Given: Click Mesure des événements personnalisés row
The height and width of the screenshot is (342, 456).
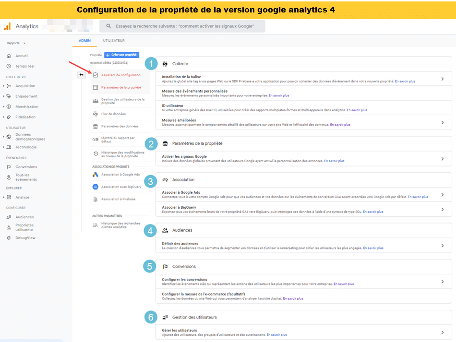Looking at the screenshot, I should (304, 93).
